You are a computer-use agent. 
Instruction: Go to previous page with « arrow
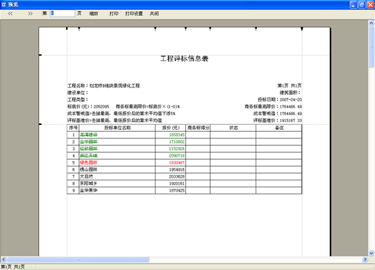(10, 14)
